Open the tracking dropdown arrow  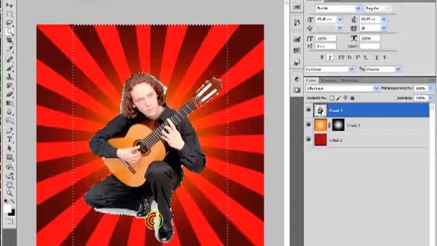tap(384, 28)
